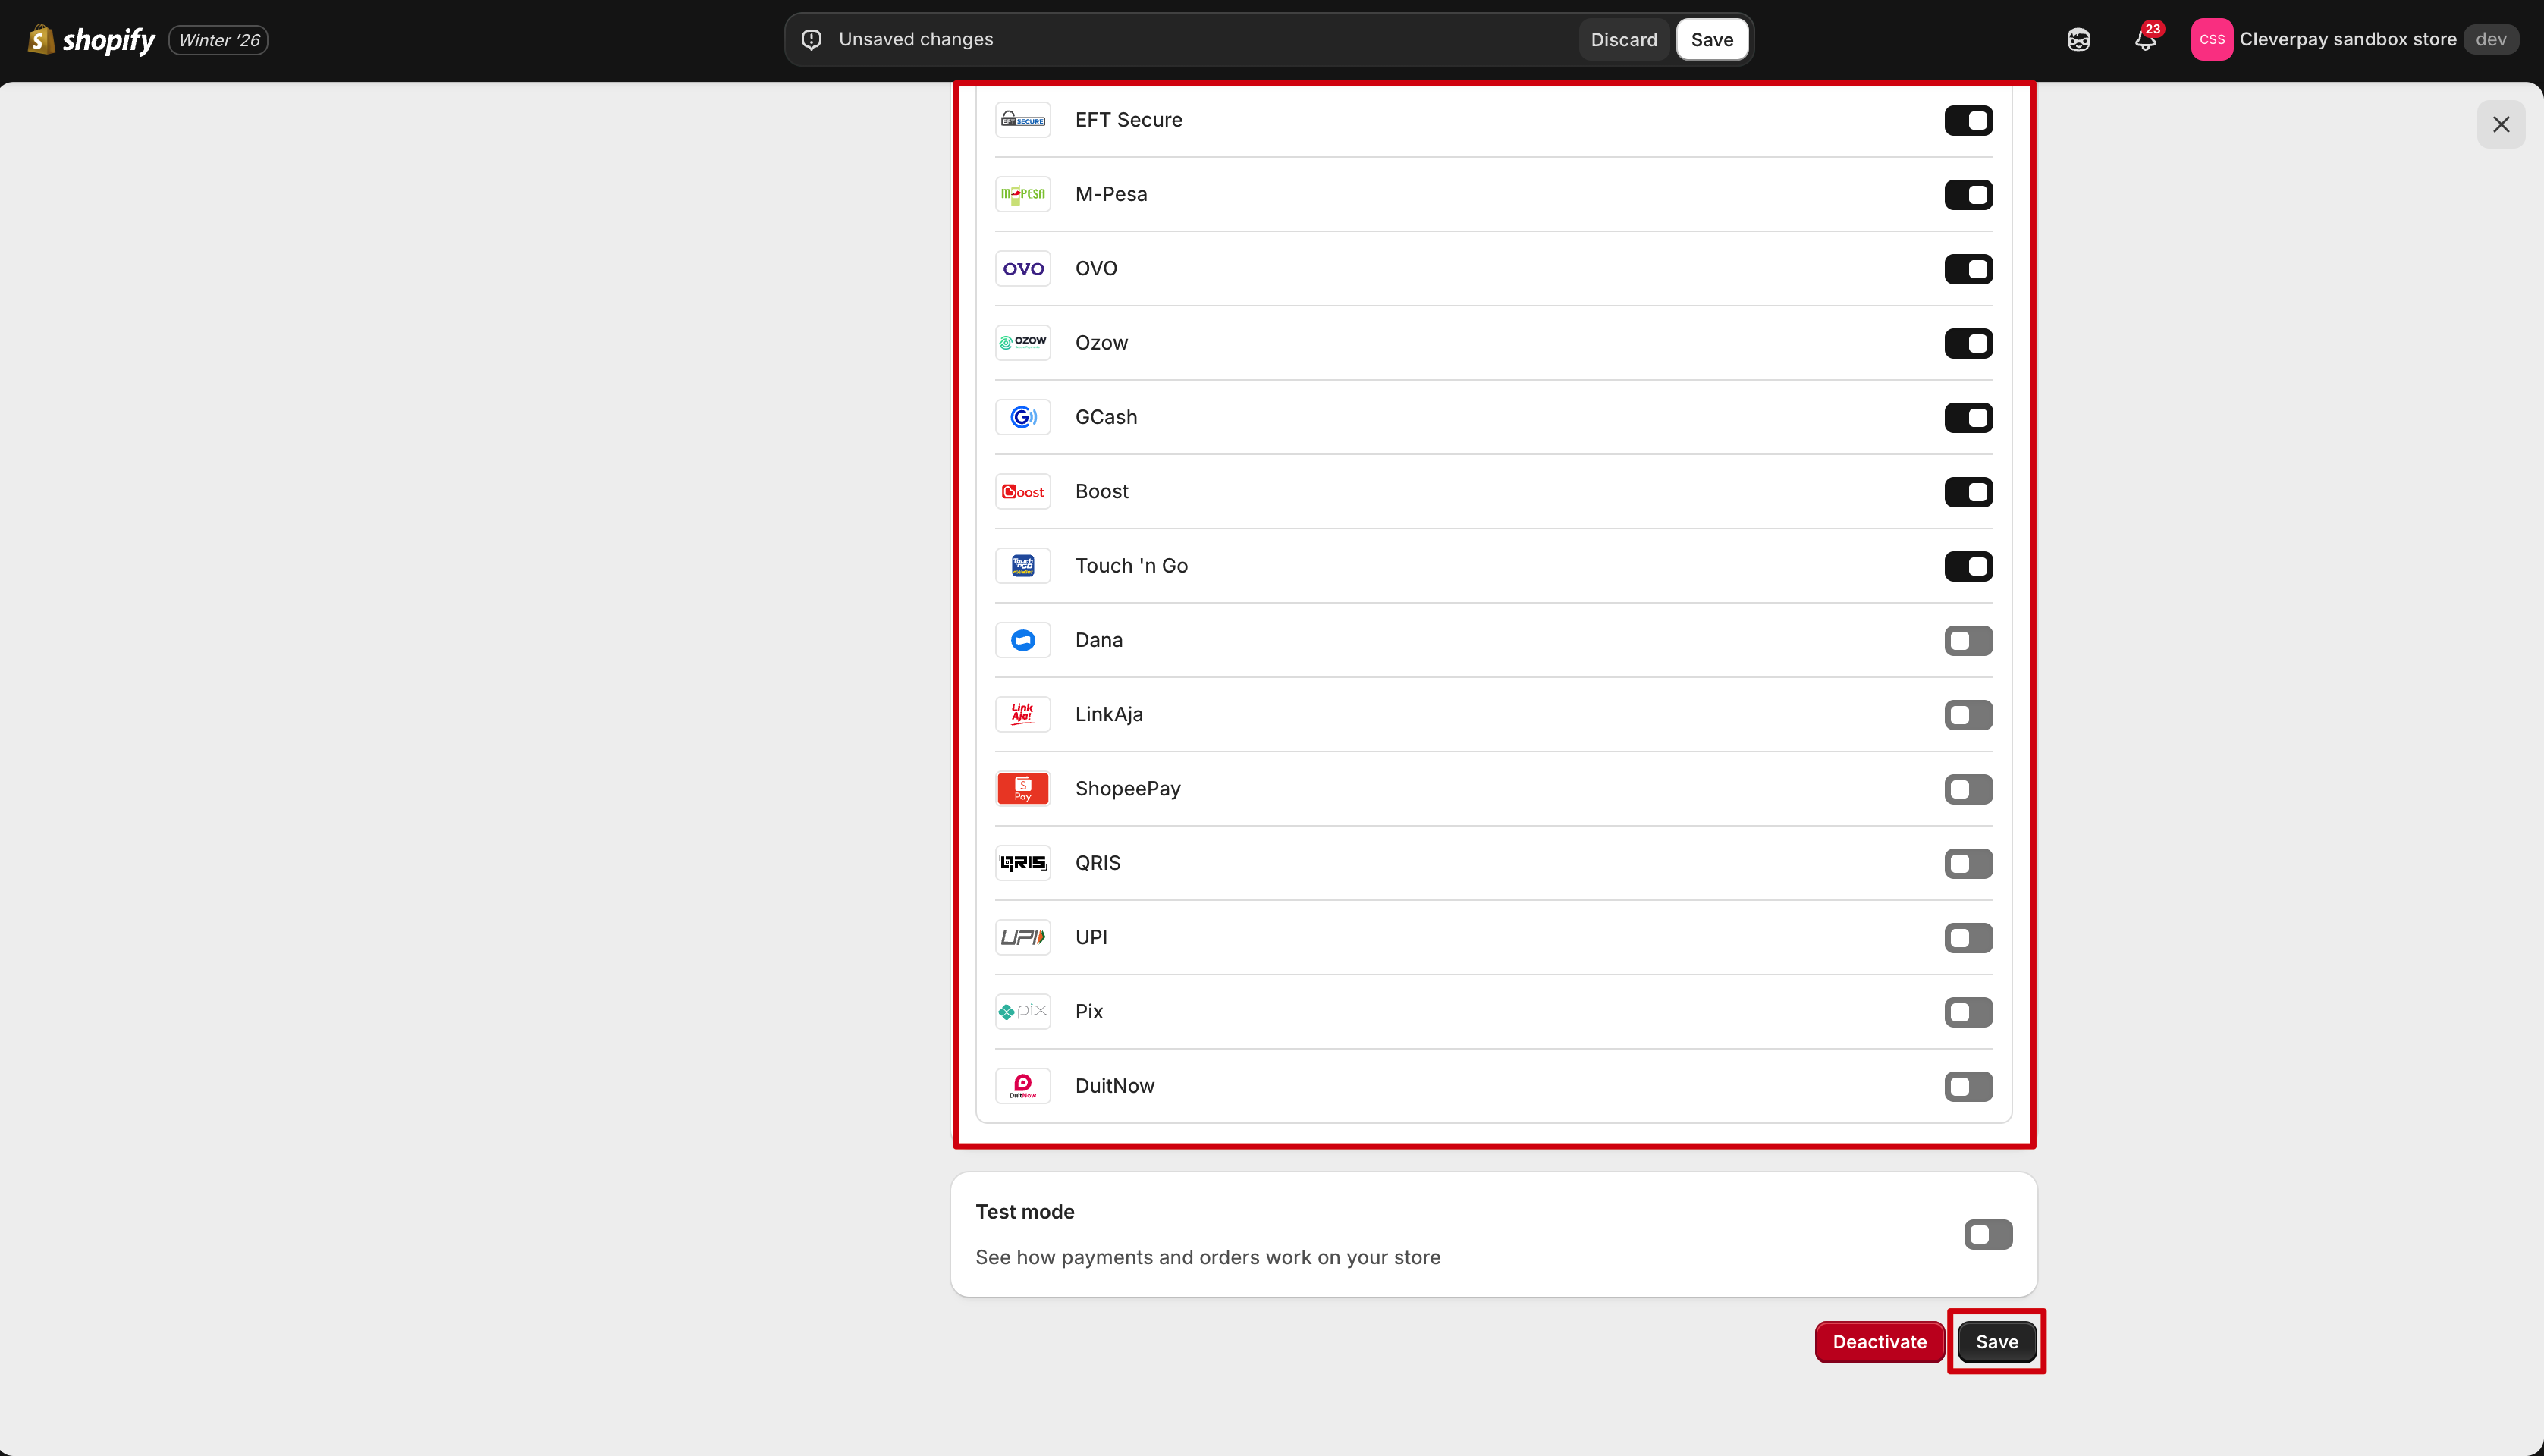Turn on Test mode switch
The image size is (2544, 1456).
point(1987,1234)
